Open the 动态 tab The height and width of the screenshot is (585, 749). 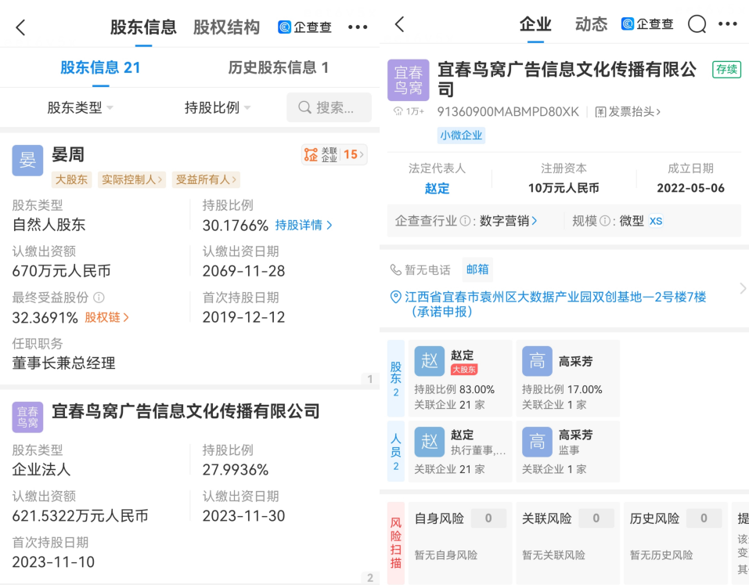[591, 25]
